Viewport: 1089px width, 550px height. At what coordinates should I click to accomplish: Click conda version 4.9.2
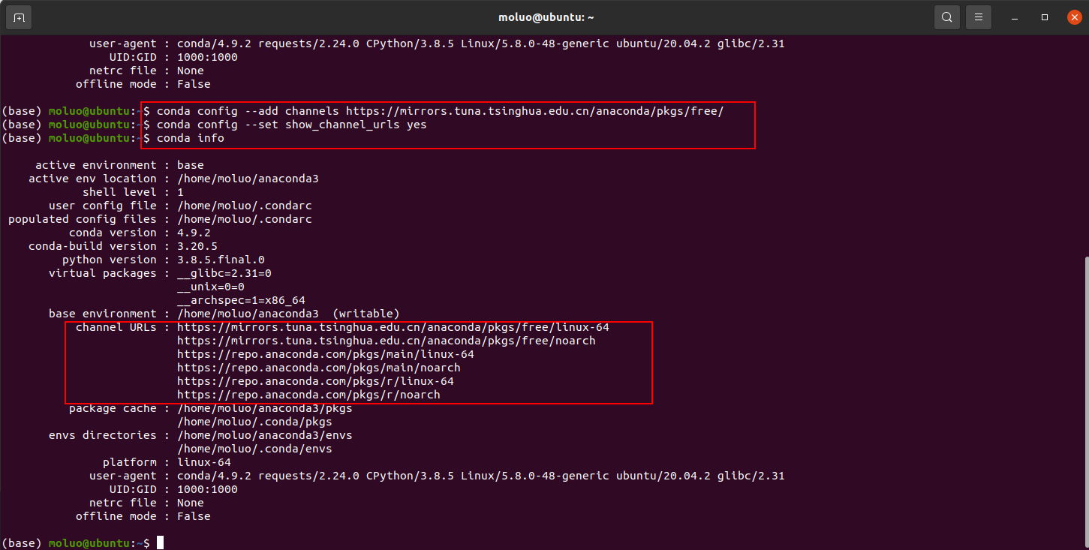click(194, 233)
